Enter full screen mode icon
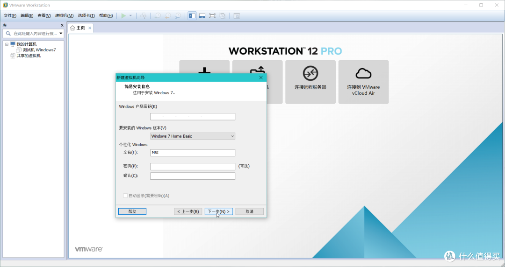This screenshot has width=505, height=267. coord(212,15)
